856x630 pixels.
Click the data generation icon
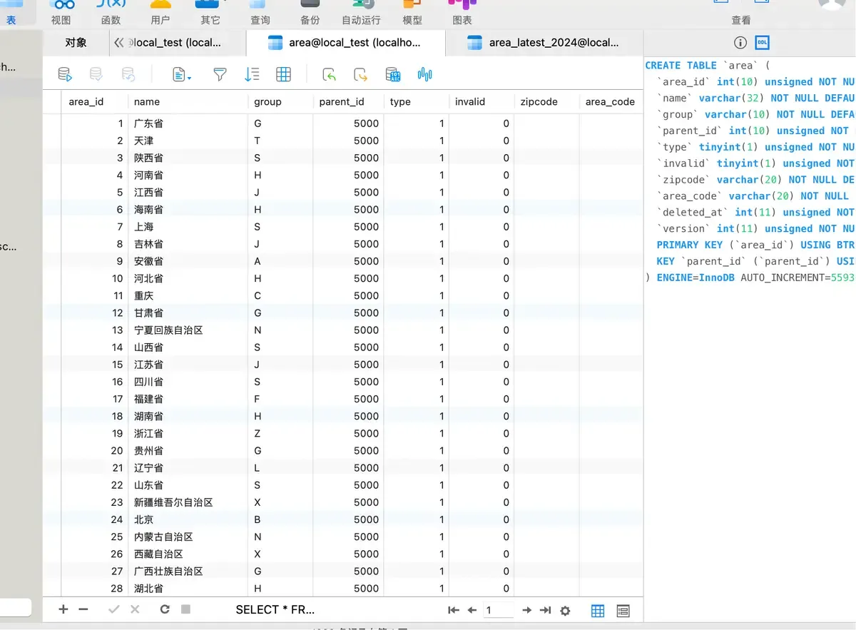tap(393, 74)
